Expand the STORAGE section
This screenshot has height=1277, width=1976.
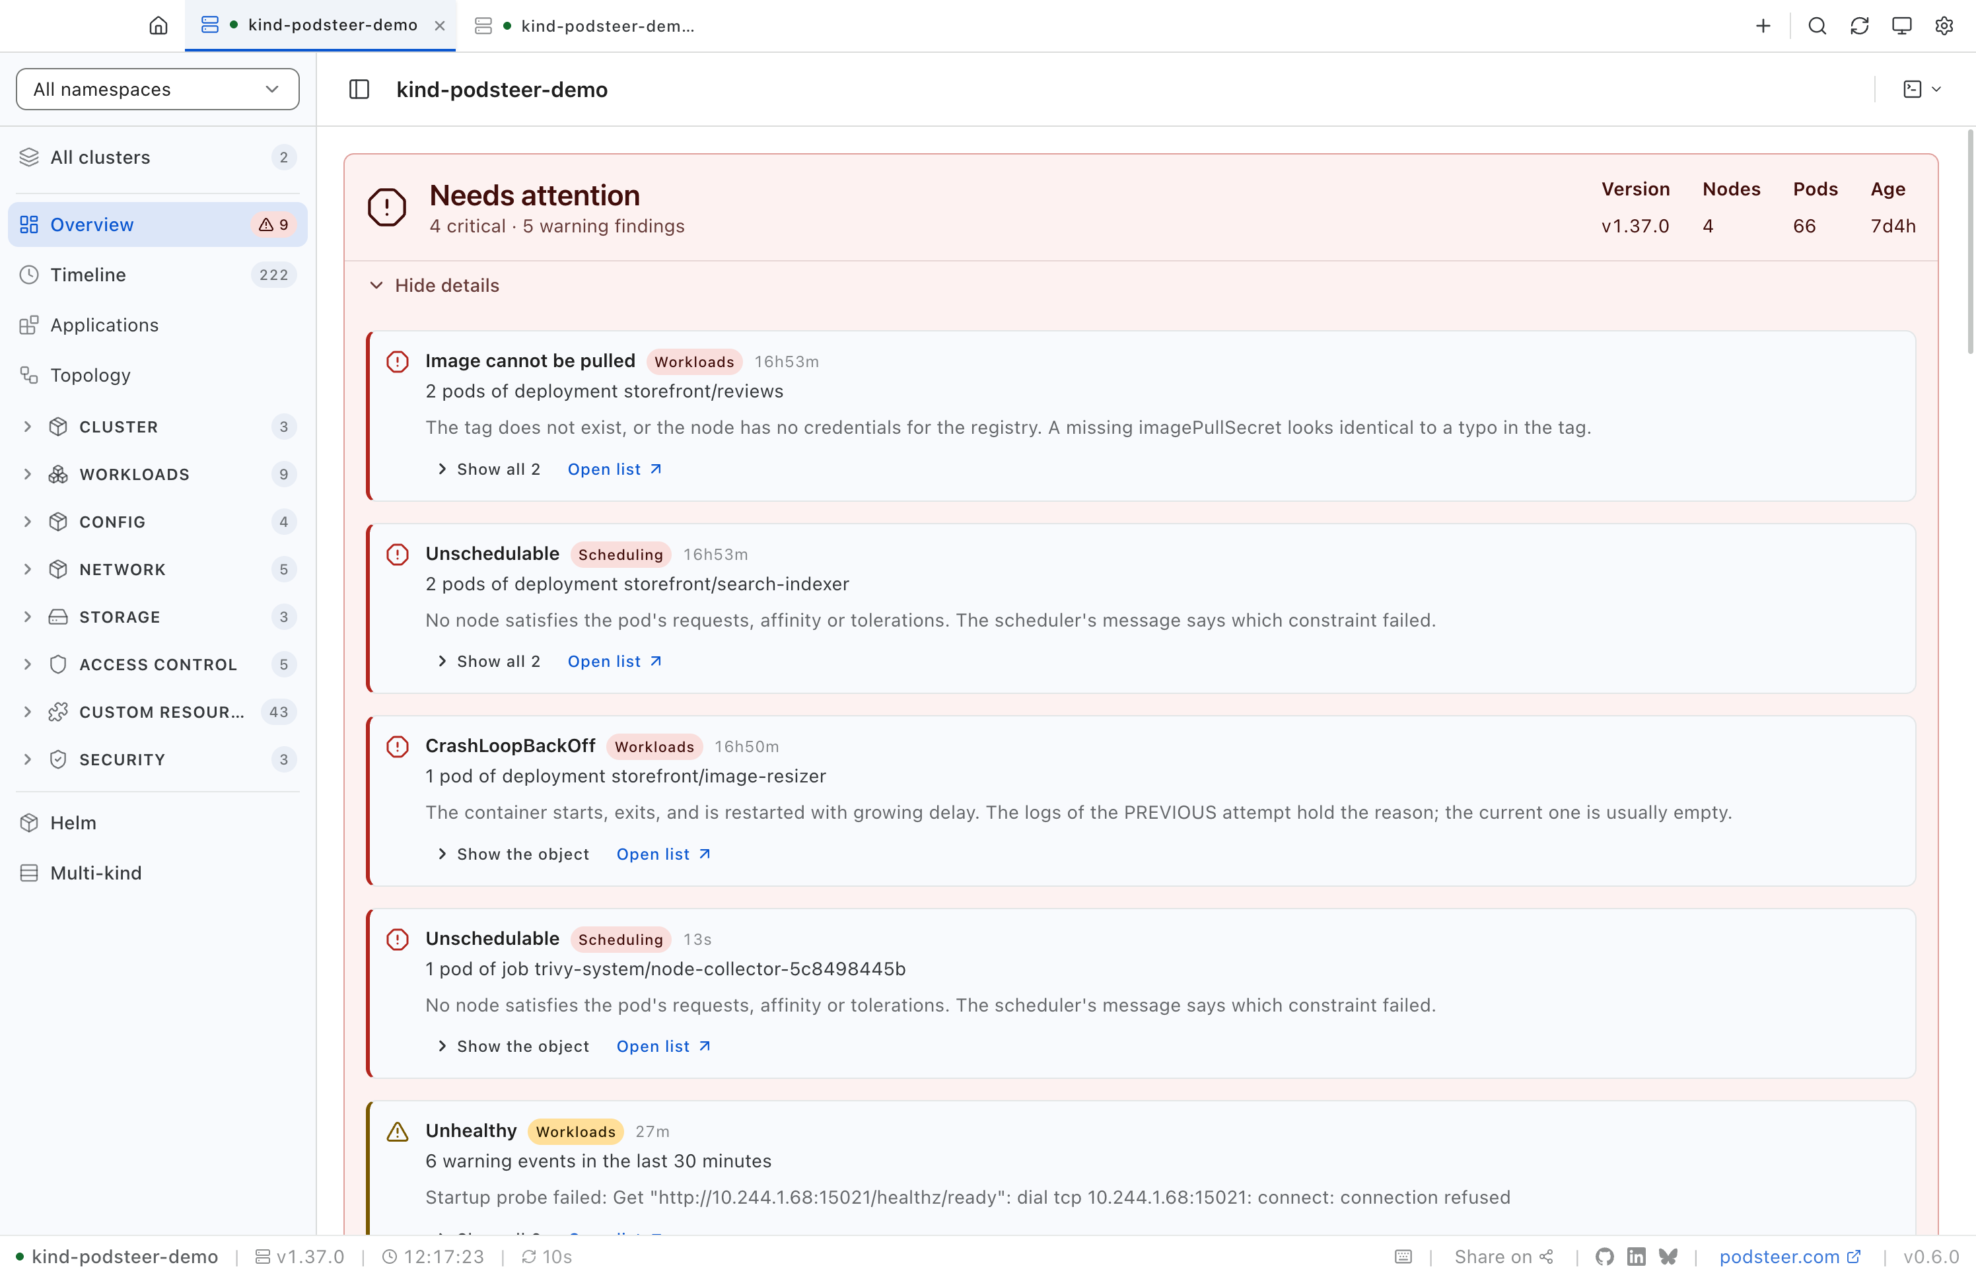(x=158, y=617)
